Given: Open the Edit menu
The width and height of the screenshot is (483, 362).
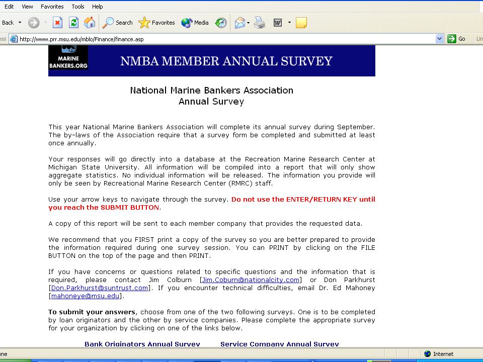Looking at the screenshot, I should (x=9, y=7).
